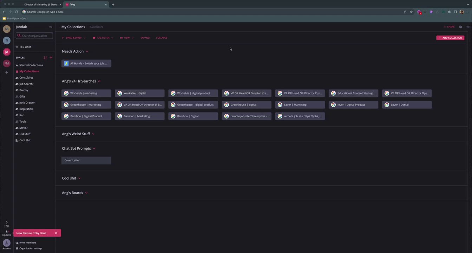Open the Cover Letter card
The height and width of the screenshot is (253, 472).
click(86, 161)
